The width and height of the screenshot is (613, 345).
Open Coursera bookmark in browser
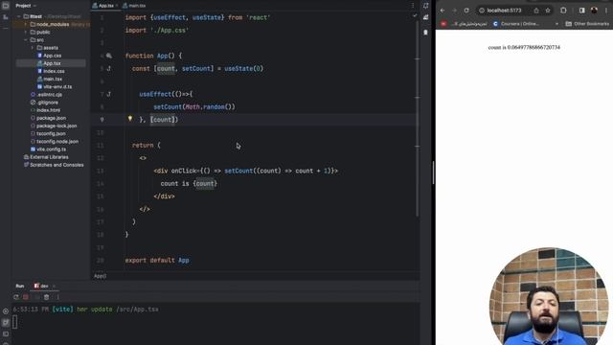click(516, 24)
